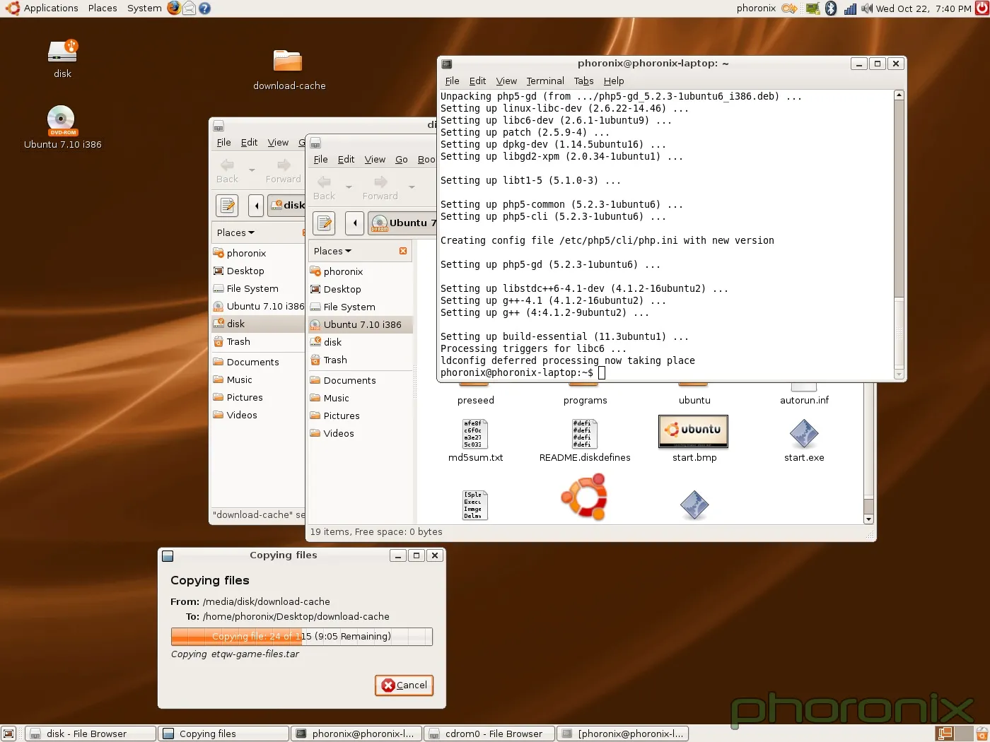Open the help launcher in top panel

click(x=204, y=8)
